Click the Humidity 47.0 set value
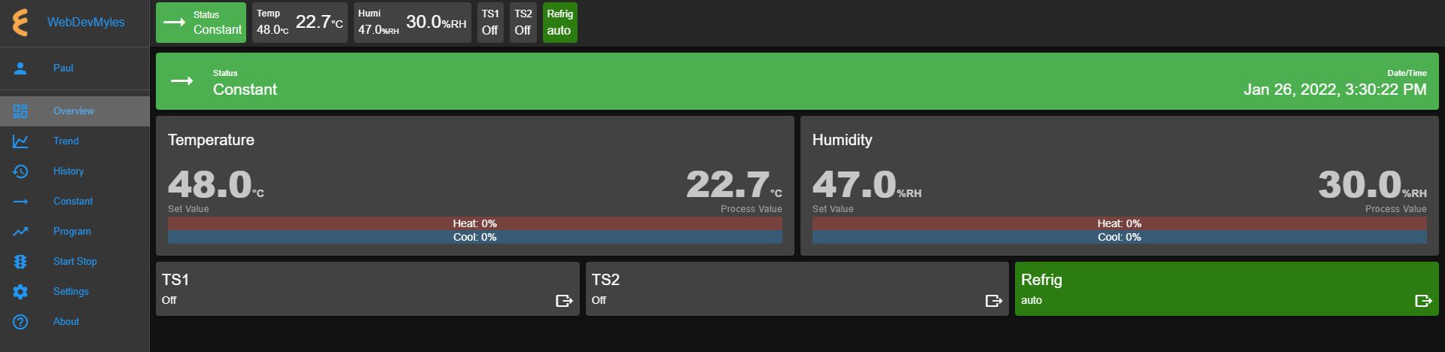The width and height of the screenshot is (1445, 352). click(x=867, y=185)
